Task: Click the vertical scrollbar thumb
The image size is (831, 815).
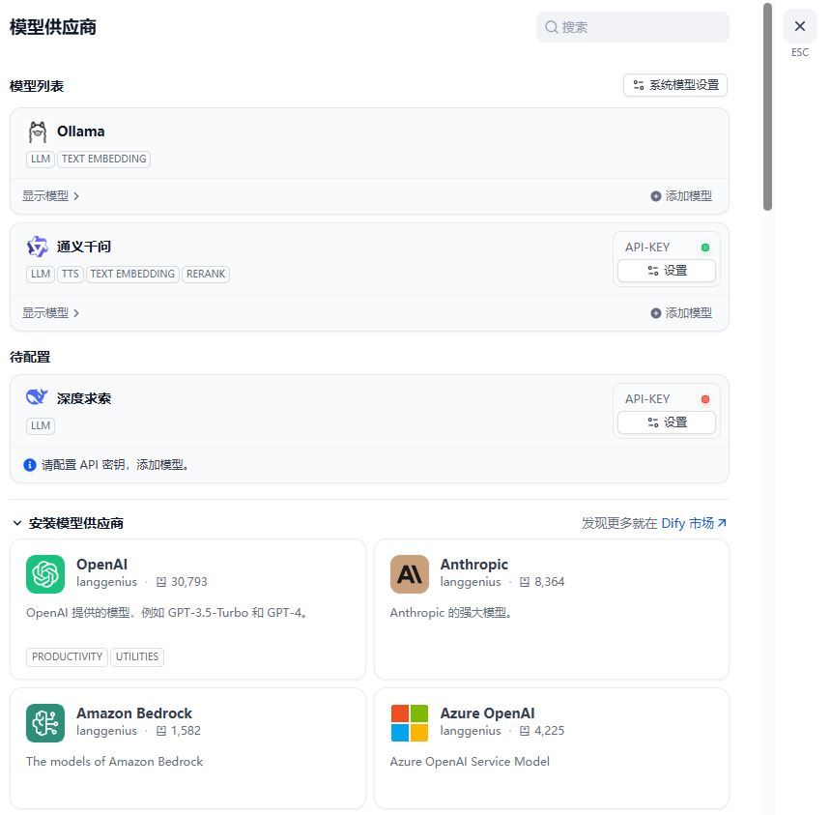Action: click(767, 106)
